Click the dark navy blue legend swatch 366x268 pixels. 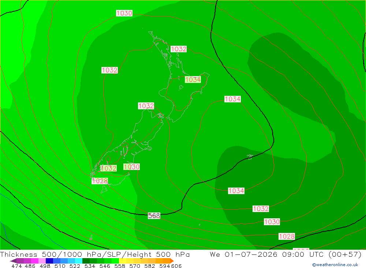click(49, 261)
